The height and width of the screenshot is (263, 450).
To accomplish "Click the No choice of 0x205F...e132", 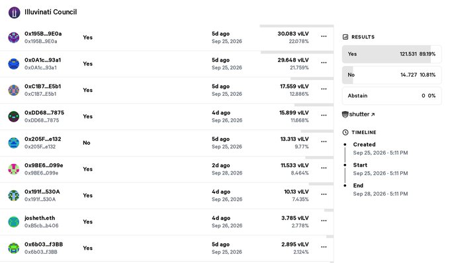I will point(87,143).
